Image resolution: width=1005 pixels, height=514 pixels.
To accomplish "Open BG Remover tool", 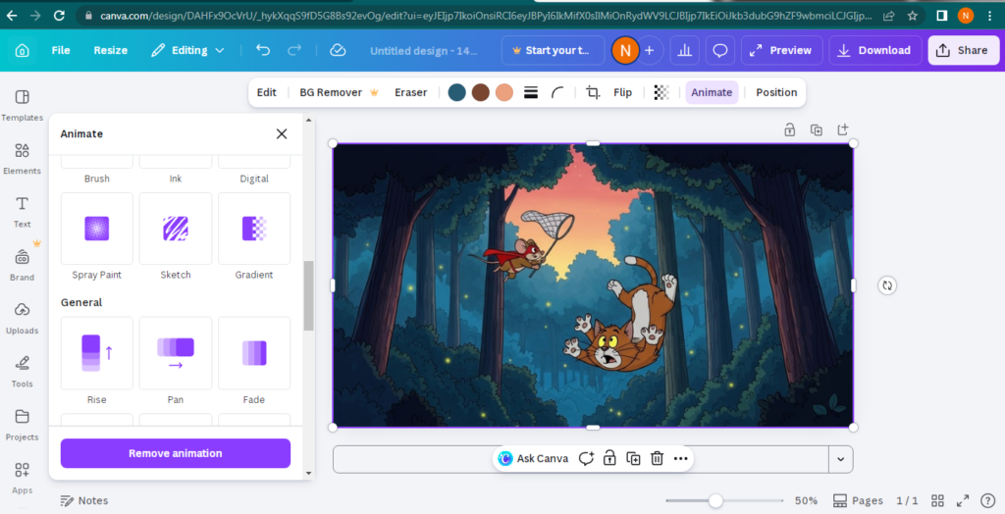I will (339, 92).
